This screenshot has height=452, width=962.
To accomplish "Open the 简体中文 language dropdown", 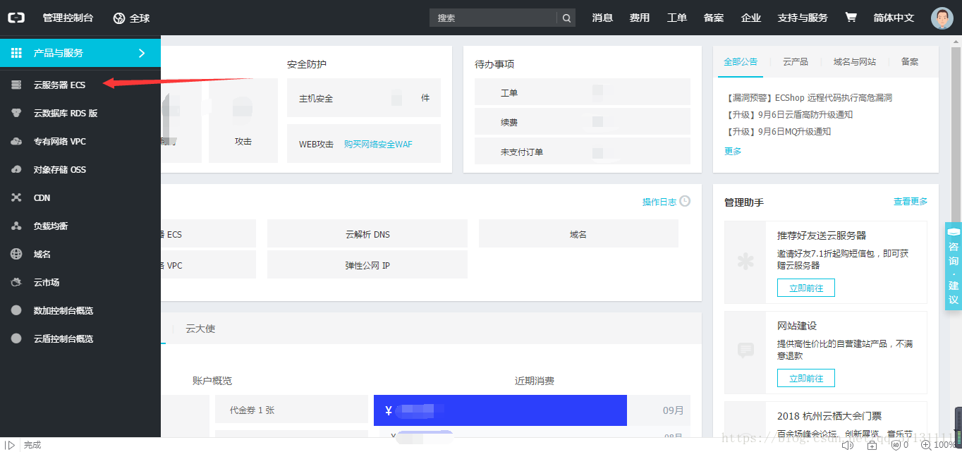I will click(894, 18).
